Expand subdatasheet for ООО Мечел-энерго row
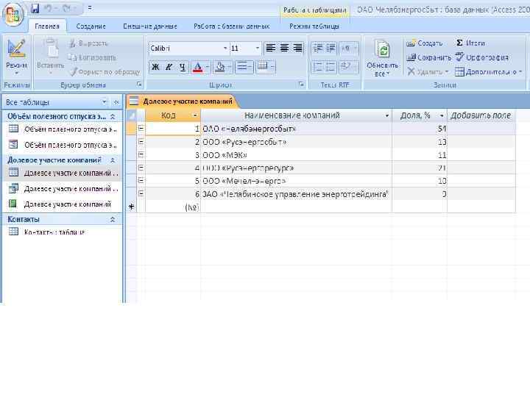 point(141,181)
